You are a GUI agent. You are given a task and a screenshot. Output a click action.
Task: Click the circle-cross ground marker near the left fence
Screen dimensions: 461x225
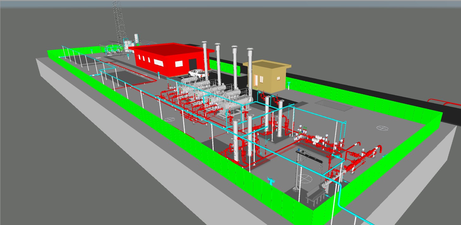pyautogui.click(x=170, y=119)
